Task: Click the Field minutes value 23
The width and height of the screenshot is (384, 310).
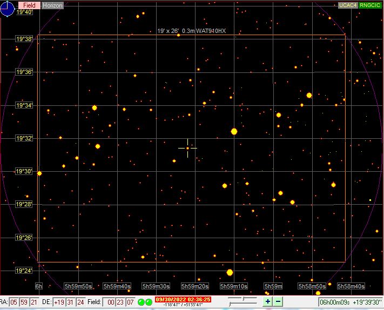Action: tap(120, 302)
